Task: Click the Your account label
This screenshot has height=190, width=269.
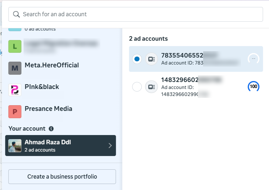Action: (27, 129)
